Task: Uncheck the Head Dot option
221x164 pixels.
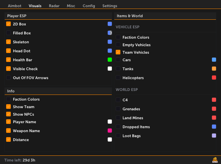Action: 9,51
